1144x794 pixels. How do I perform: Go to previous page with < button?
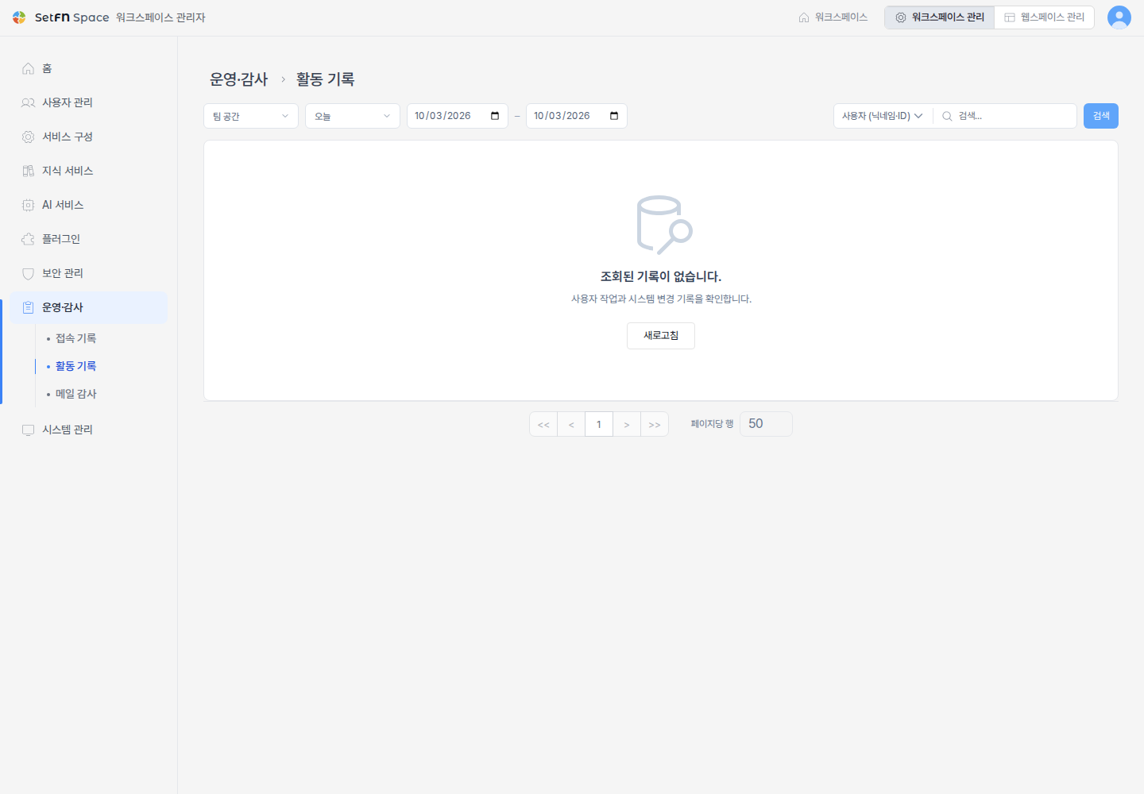[x=571, y=424]
